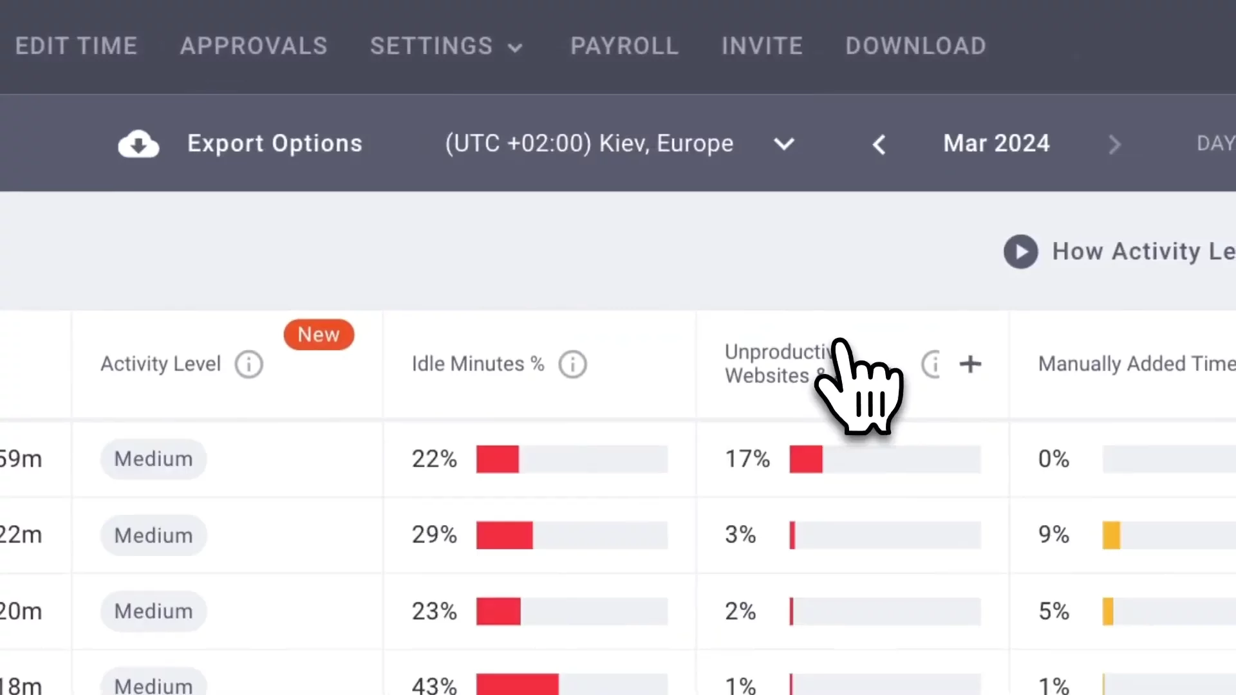Open the Payroll page
This screenshot has width=1236, height=695.
[x=624, y=46]
